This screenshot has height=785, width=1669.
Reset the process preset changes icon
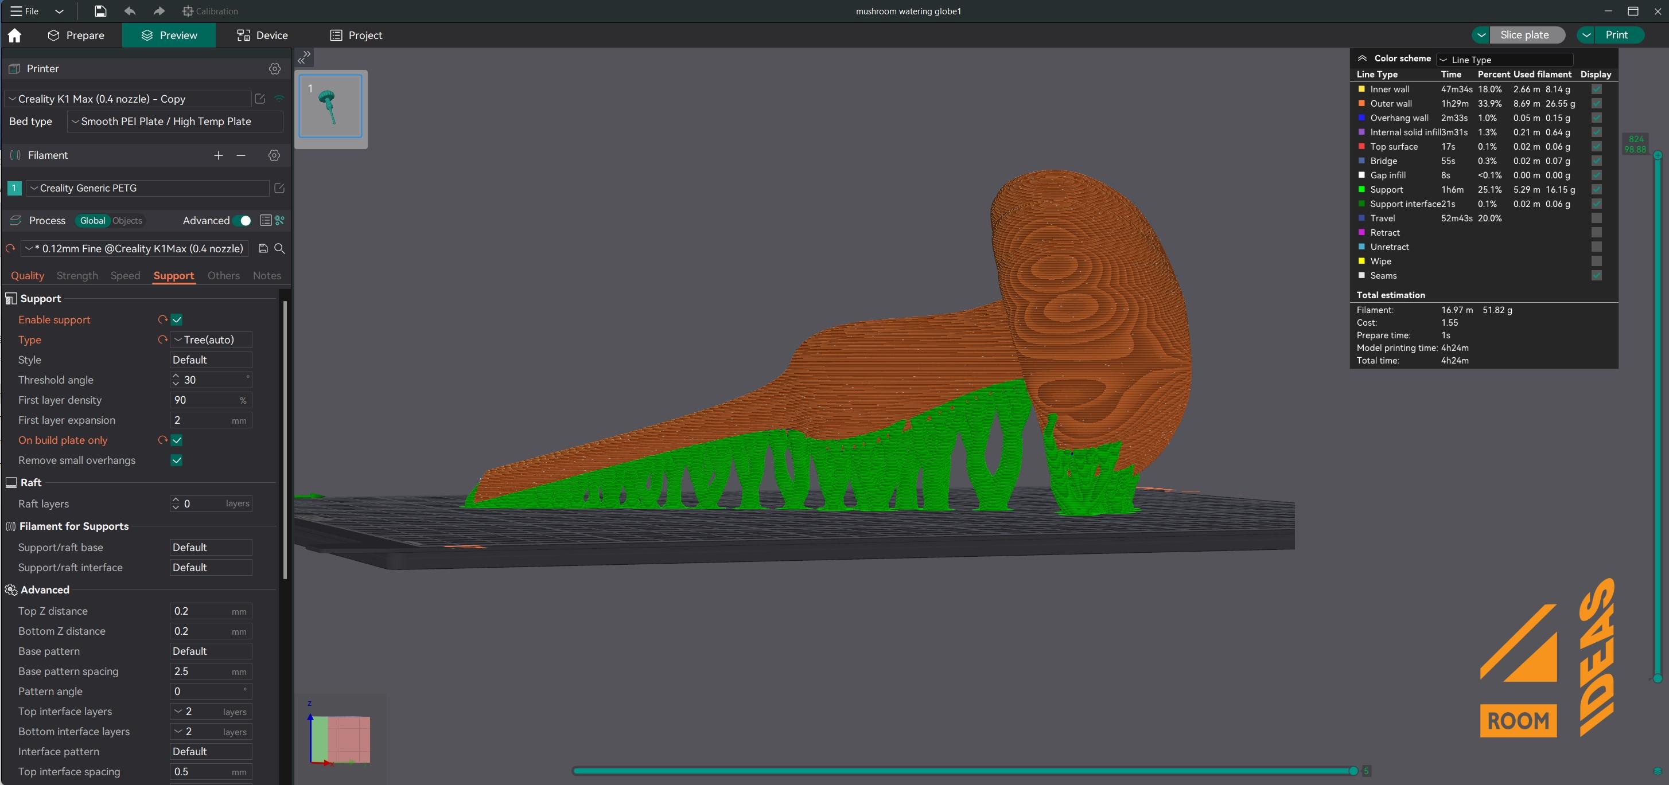coord(10,249)
